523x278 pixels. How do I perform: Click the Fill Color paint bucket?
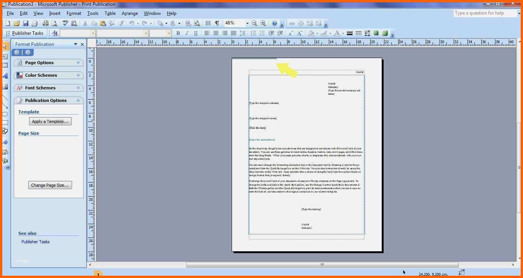pyautogui.click(x=311, y=33)
